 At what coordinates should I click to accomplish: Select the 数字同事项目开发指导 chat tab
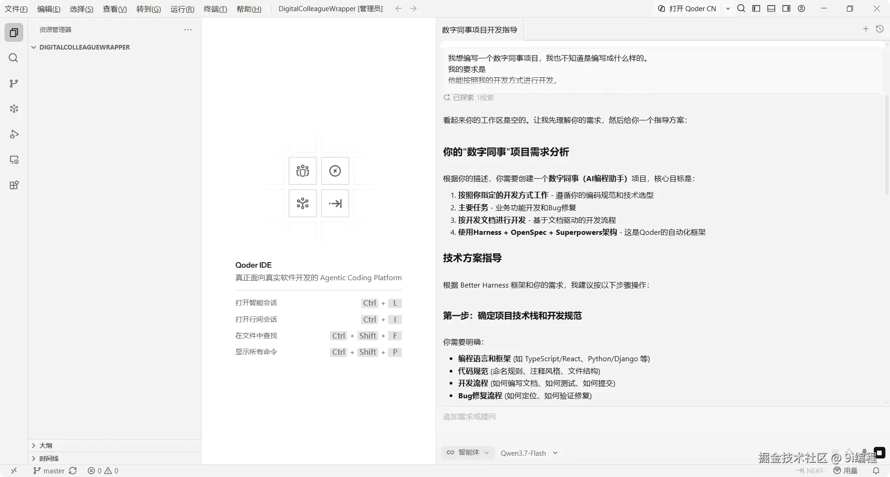479,30
